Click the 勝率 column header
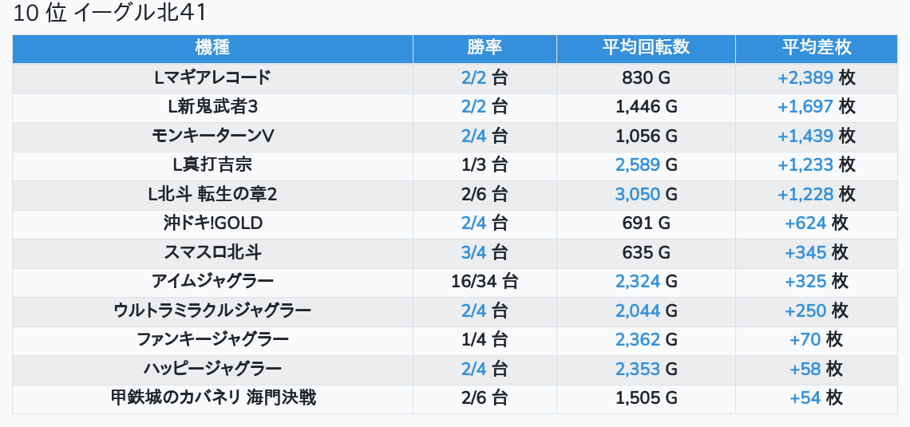Viewport: 910px width, 427px height. tap(485, 48)
